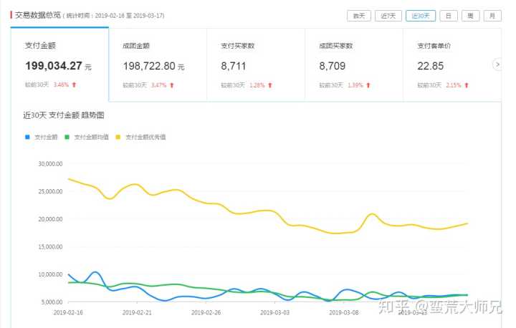516x328 pixels.
Task: Open the 支付买家数 metric card
Action: click(x=256, y=66)
